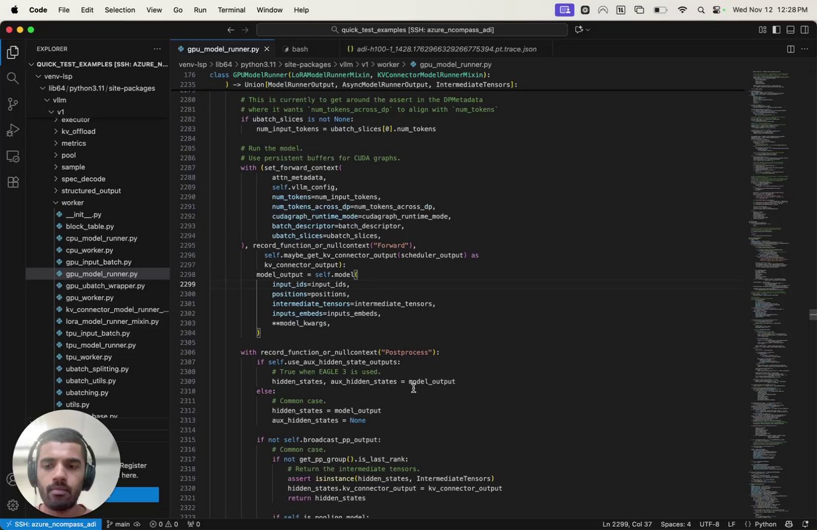Open the Source Control view

click(x=13, y=104)
